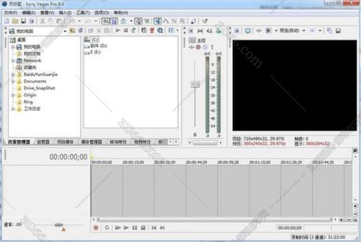Switch to the second docked tab 修剪器
361x242 pixels.
coord(43,142)
